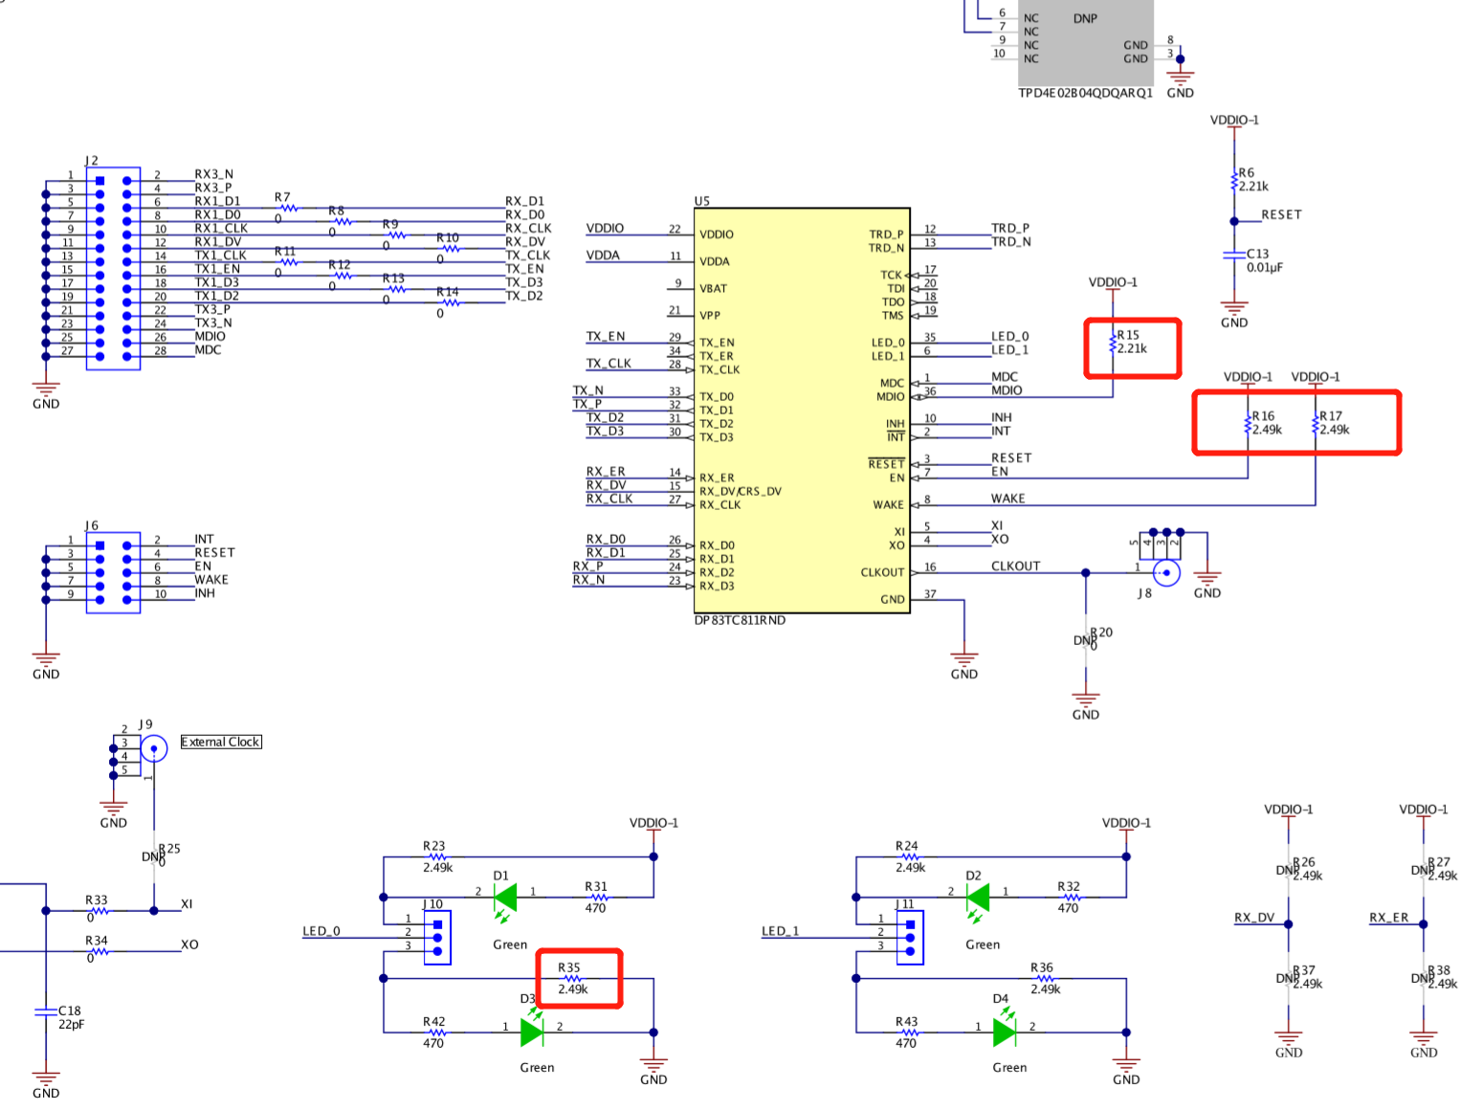
Task: Click the R42 470 resistor
Action: (437, 1033)
